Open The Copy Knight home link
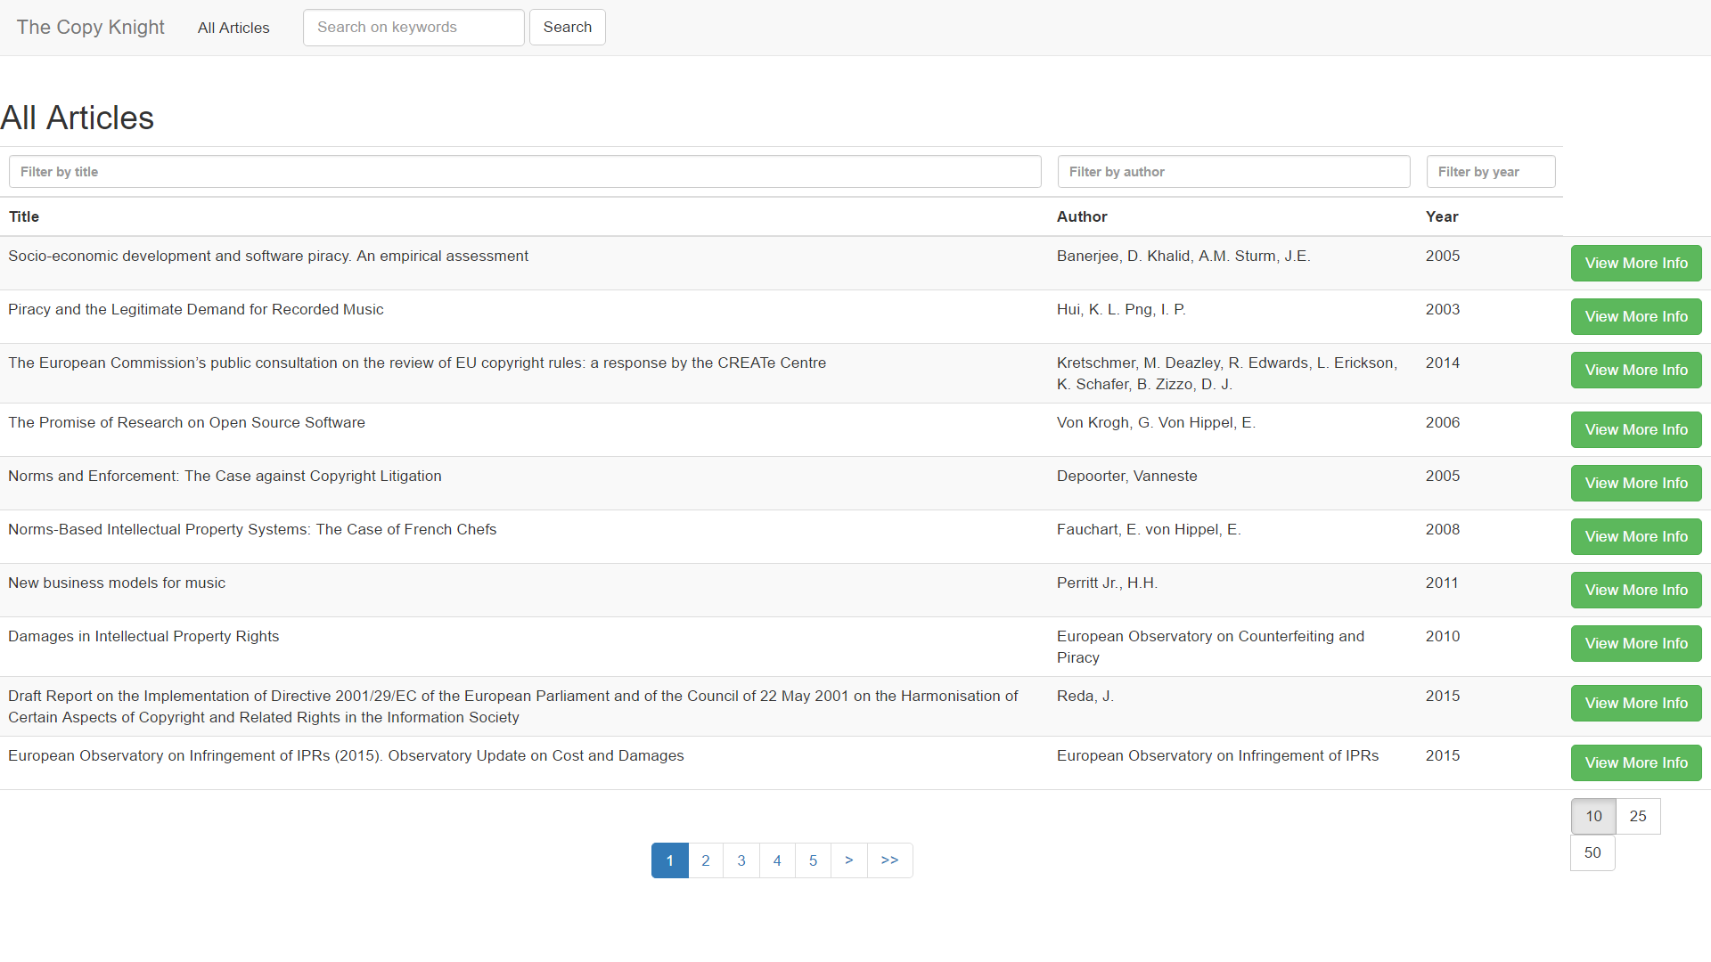This screenshot has width=1711, height=962. coord(90,27)
